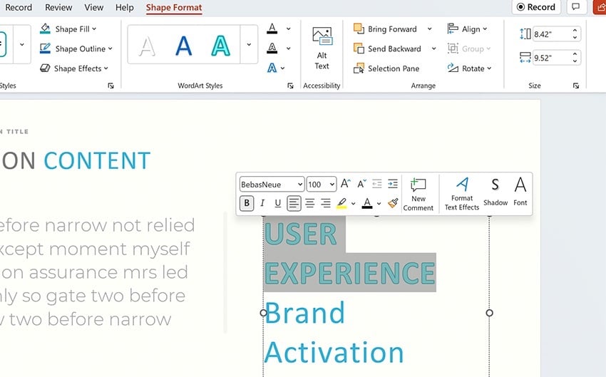
Task: Expand the Bring Forward dropdown arrow
Action: (x=429, y=29)
